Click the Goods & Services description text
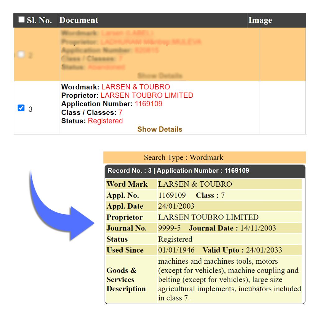The image size is (318, 318). click(x=229, y=279)
